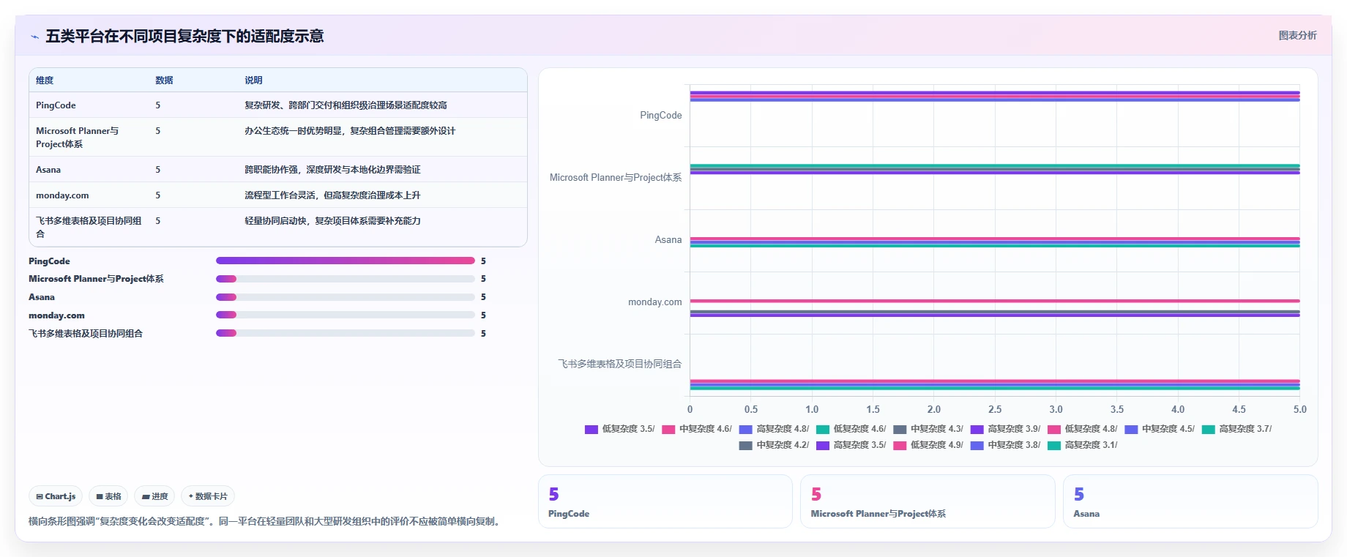Click the monday.com label on the chart's Y axis
This screenshot has height=557, width=1347.
tap(654, 302)
